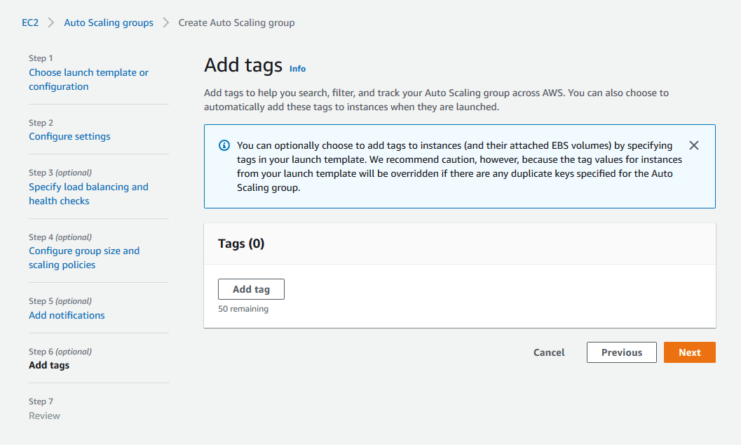Image resolution: width=741 pixels, height=445 pixels.
Task: Open Configure group size and scaling policies step
Action: [x=84, y=258]
